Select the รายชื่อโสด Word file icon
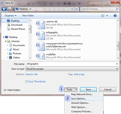This screenshot has height=114, width=121. 40,56
